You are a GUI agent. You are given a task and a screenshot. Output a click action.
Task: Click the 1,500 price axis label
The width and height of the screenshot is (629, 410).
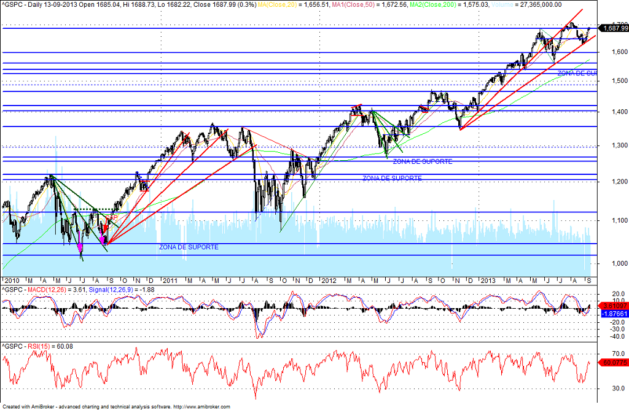620,80
